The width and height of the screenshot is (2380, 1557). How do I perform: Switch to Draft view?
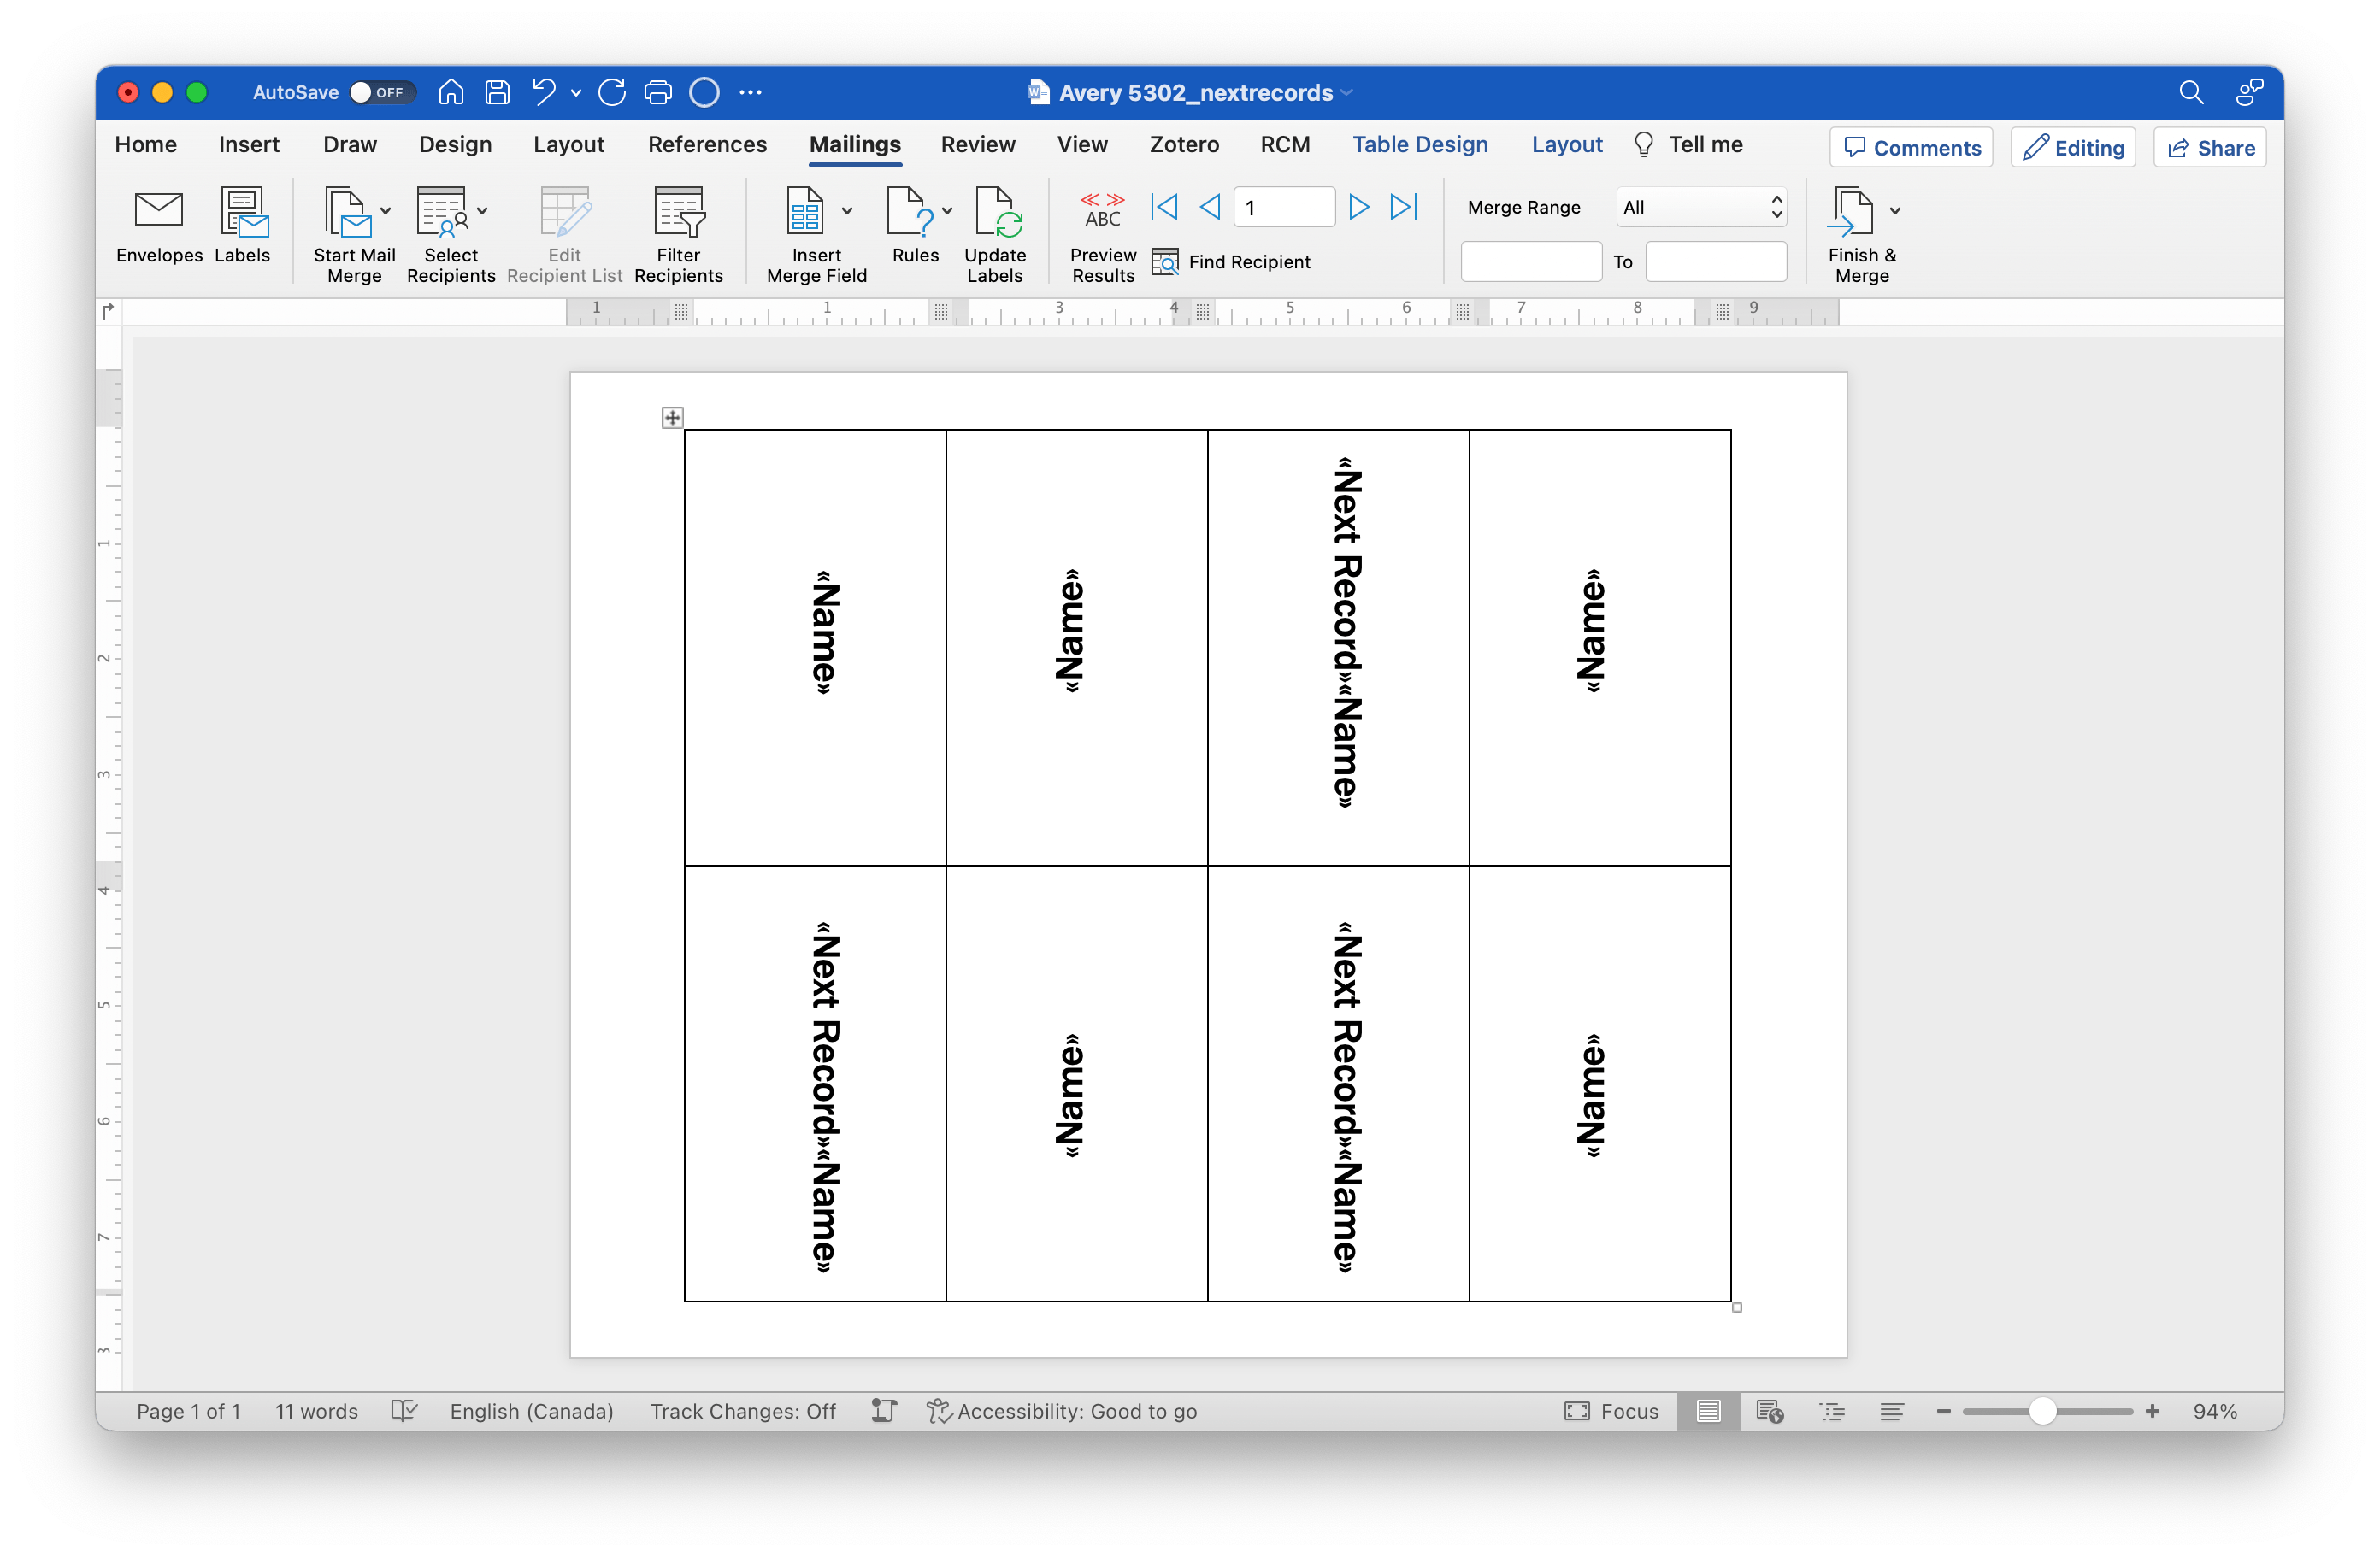1891,1411
